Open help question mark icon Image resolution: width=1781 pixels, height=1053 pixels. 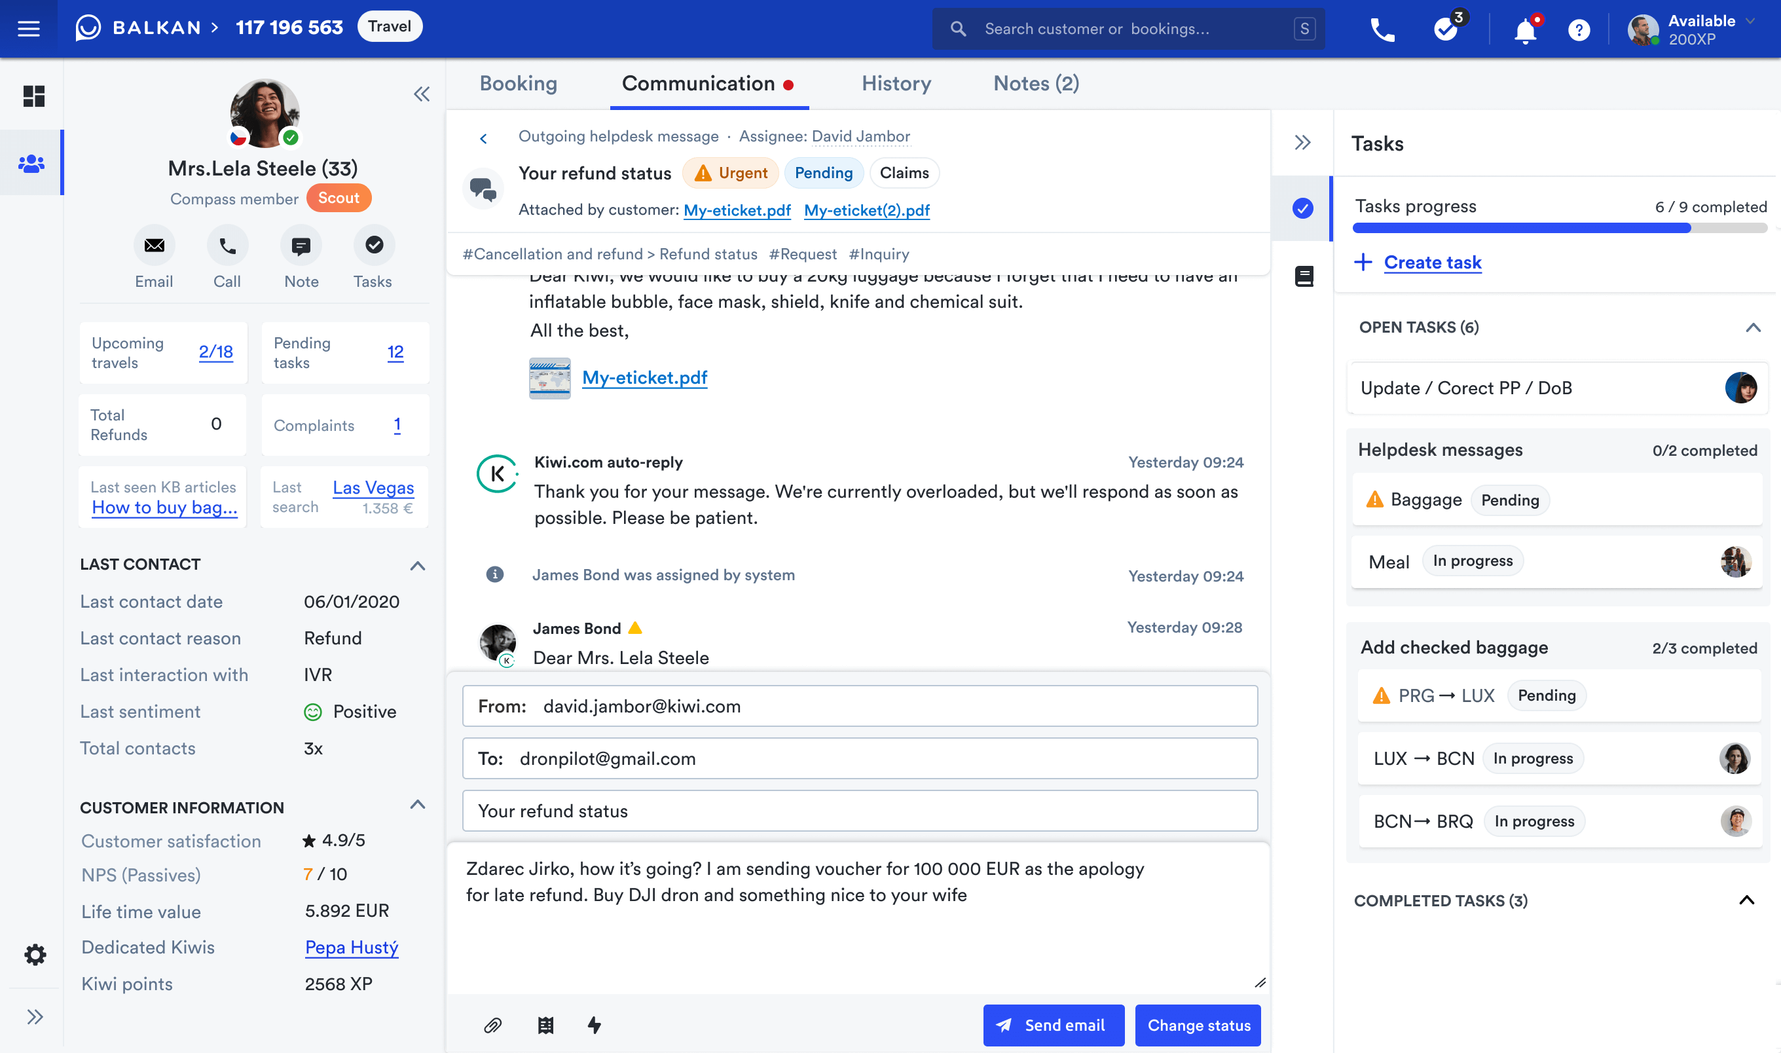1579,30
